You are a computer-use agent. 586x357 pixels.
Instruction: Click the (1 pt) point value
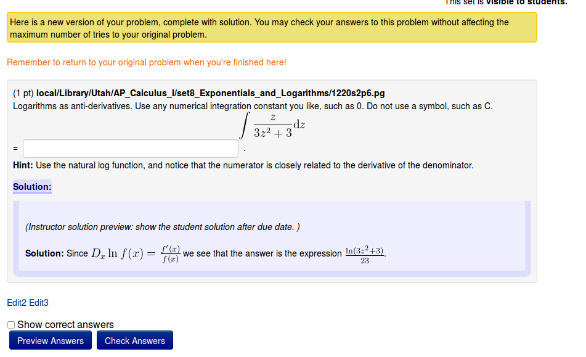tap(23, 93)
